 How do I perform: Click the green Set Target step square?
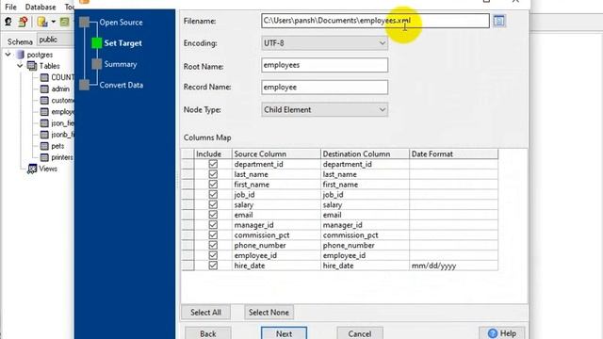tap(97, 43)
